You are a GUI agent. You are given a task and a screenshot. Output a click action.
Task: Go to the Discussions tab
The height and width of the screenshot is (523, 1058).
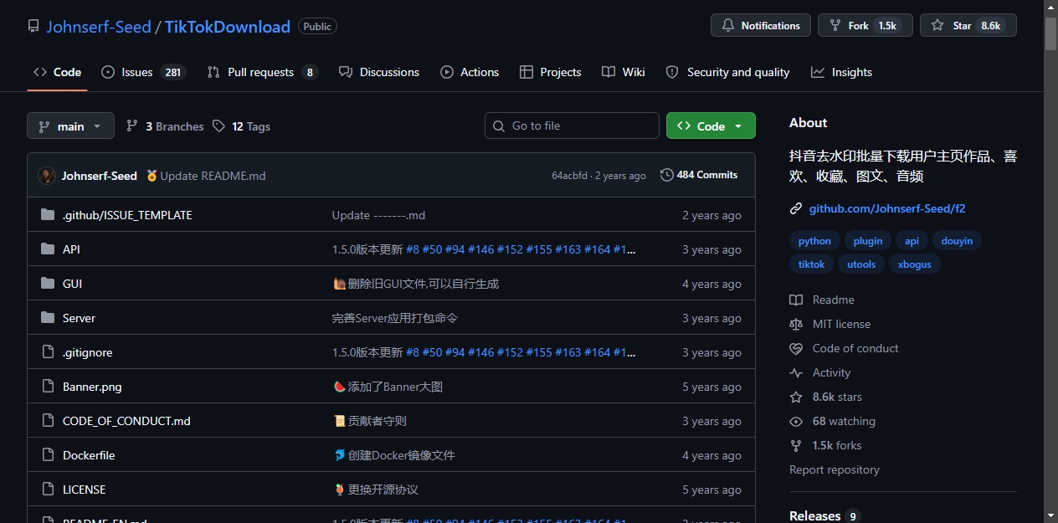pos(379,72)
